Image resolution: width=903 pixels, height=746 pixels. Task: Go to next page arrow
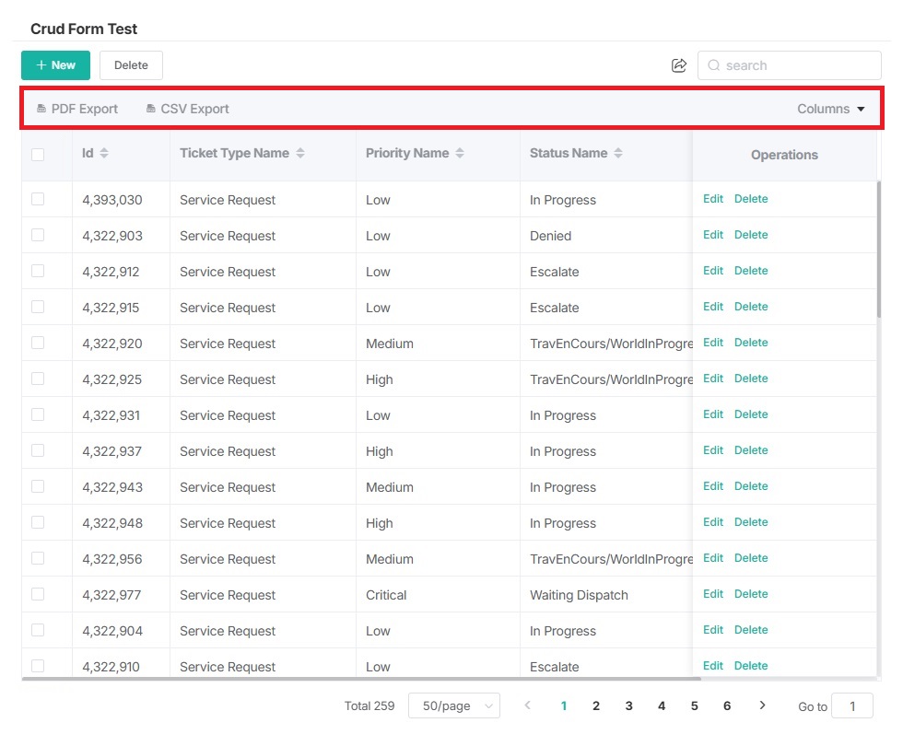pyautogui.click(x=762, y=705)
